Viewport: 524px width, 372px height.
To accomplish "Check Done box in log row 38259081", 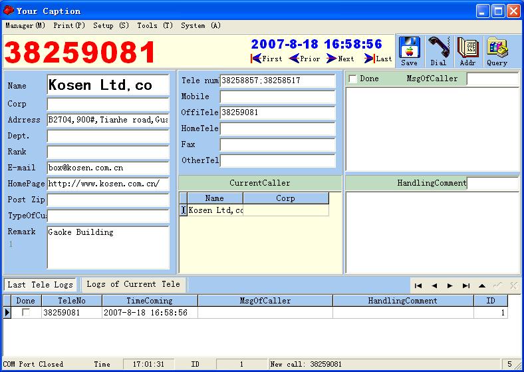I will (26, 312).
